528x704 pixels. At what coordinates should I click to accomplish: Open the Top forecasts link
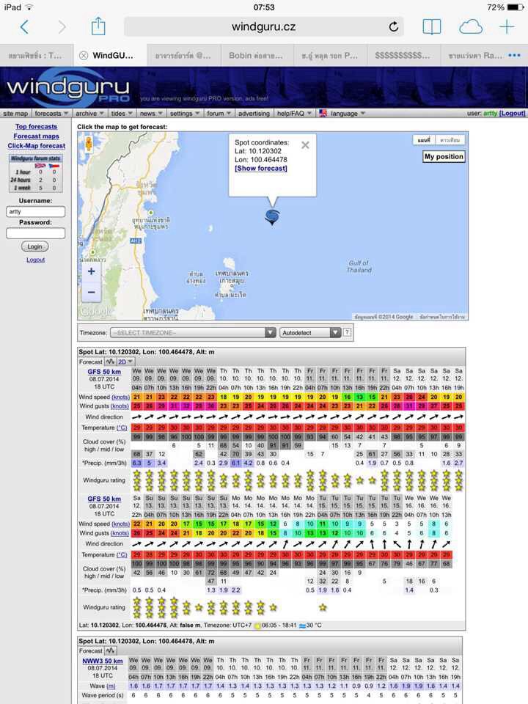click(37, 127)
